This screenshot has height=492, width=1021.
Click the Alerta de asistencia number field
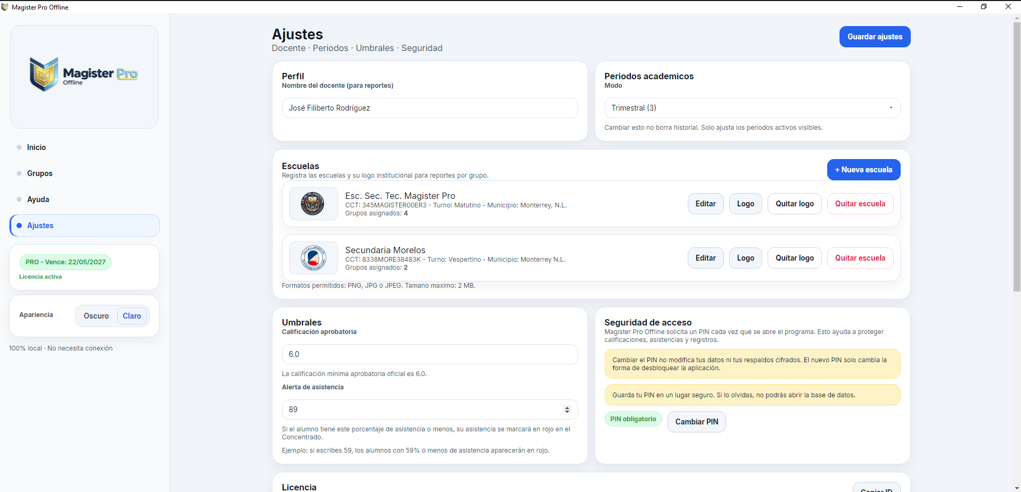(x=430, y=410)
